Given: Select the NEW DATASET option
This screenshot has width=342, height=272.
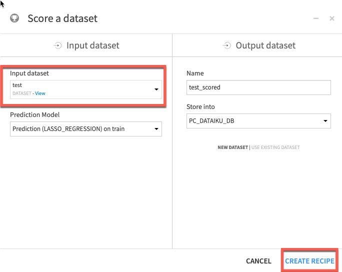Looking at the screenshot, I should (232, 147).
